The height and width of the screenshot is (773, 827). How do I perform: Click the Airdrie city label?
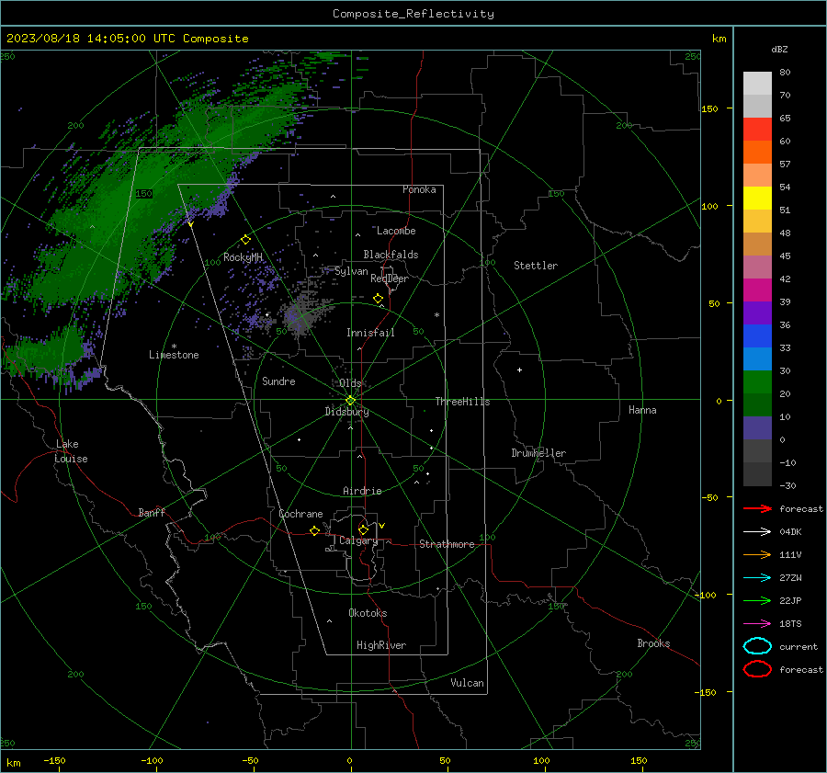[362, 491]
